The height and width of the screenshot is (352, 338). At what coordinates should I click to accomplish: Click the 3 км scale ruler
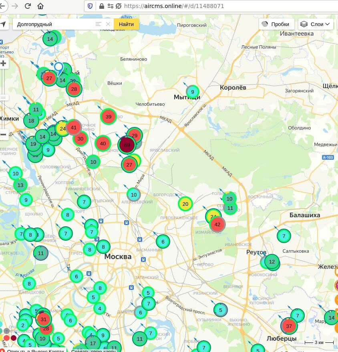(319, 342)
